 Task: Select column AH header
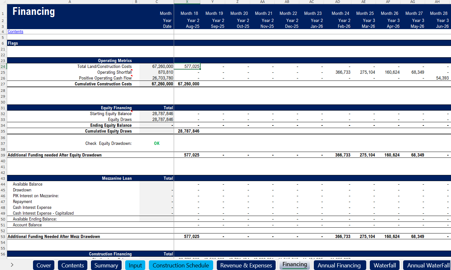pyautogui.click(x=437, y=2)
